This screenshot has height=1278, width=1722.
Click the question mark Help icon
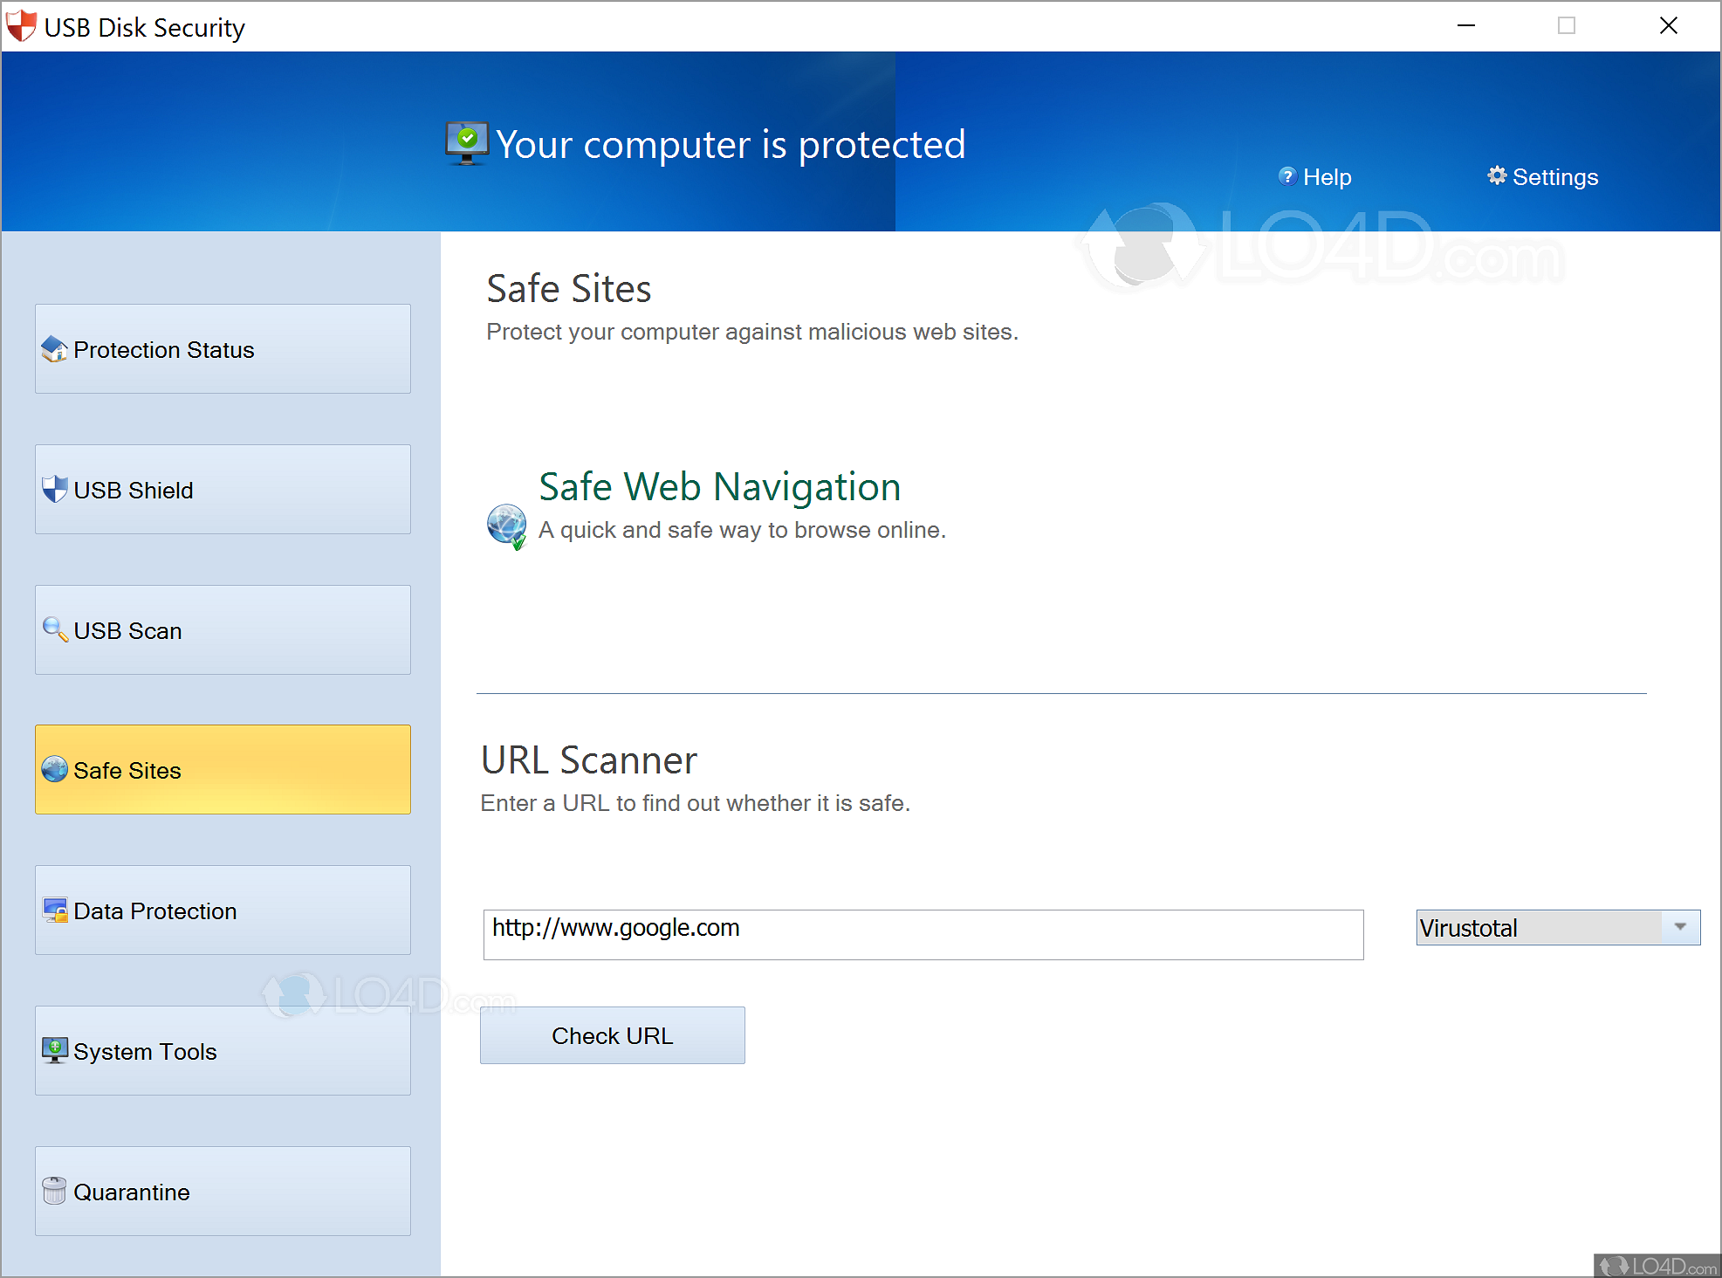(x=1286, y=176)
